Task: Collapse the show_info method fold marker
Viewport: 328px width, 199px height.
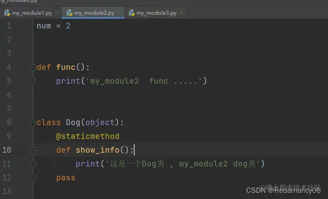Action: (33, 150)
